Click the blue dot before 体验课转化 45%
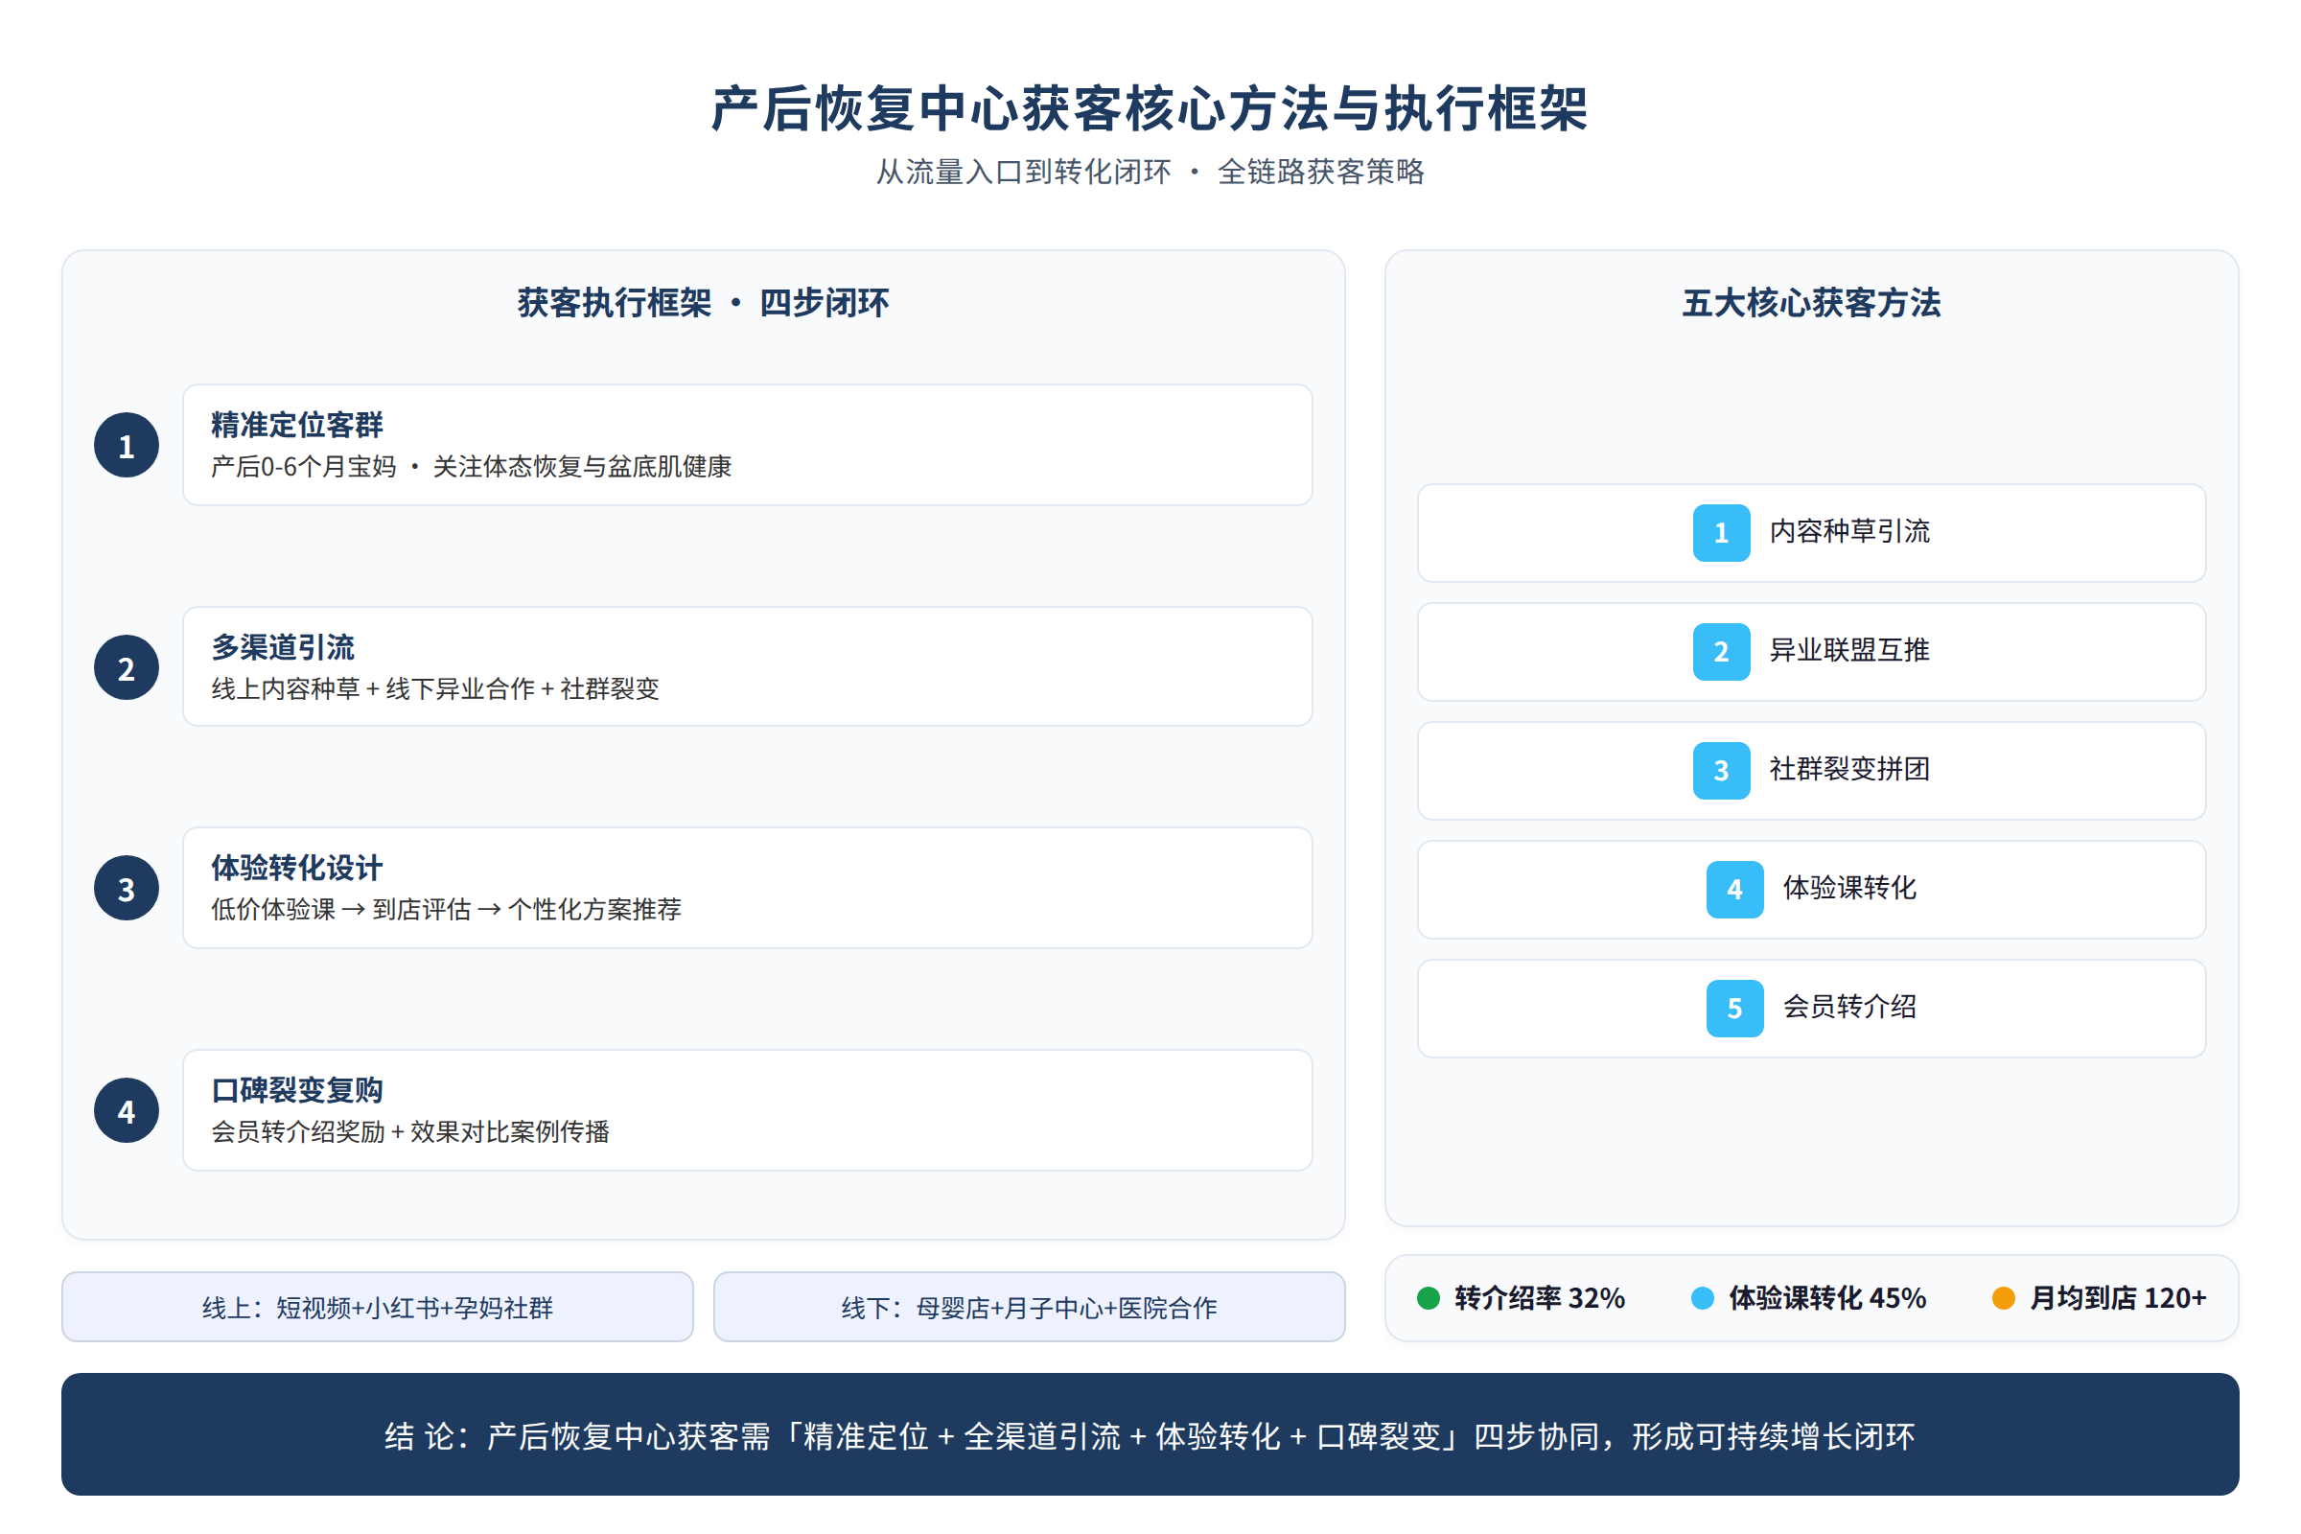The width and height of the screenshot is (2301, 1534). pyautogui.click(x=1703, y=1298)
